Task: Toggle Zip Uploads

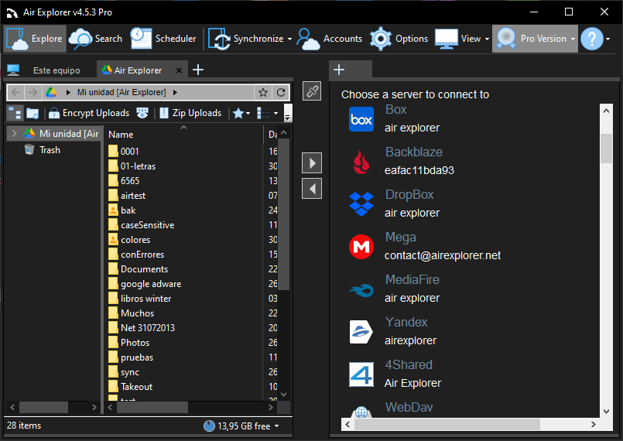Action: pyautogui.click(x=190, y=113)
